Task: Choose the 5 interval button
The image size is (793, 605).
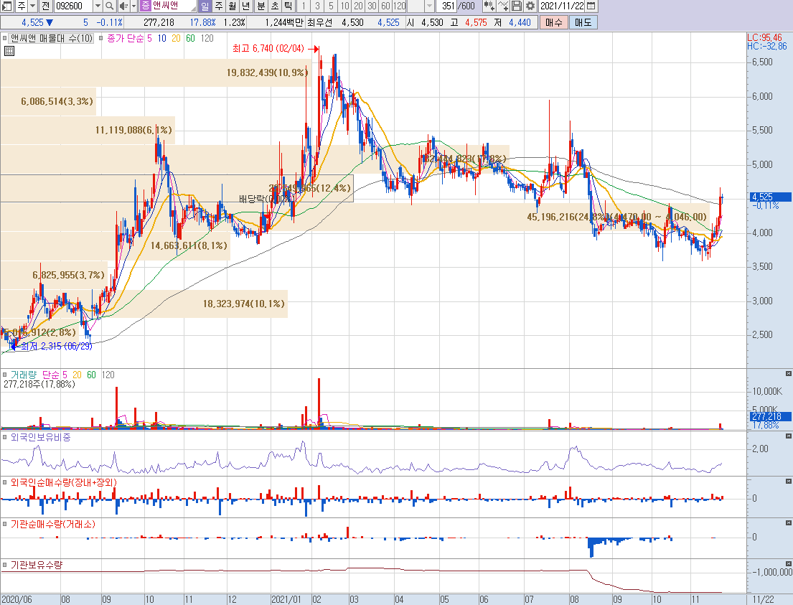Action: coord(331,6)
